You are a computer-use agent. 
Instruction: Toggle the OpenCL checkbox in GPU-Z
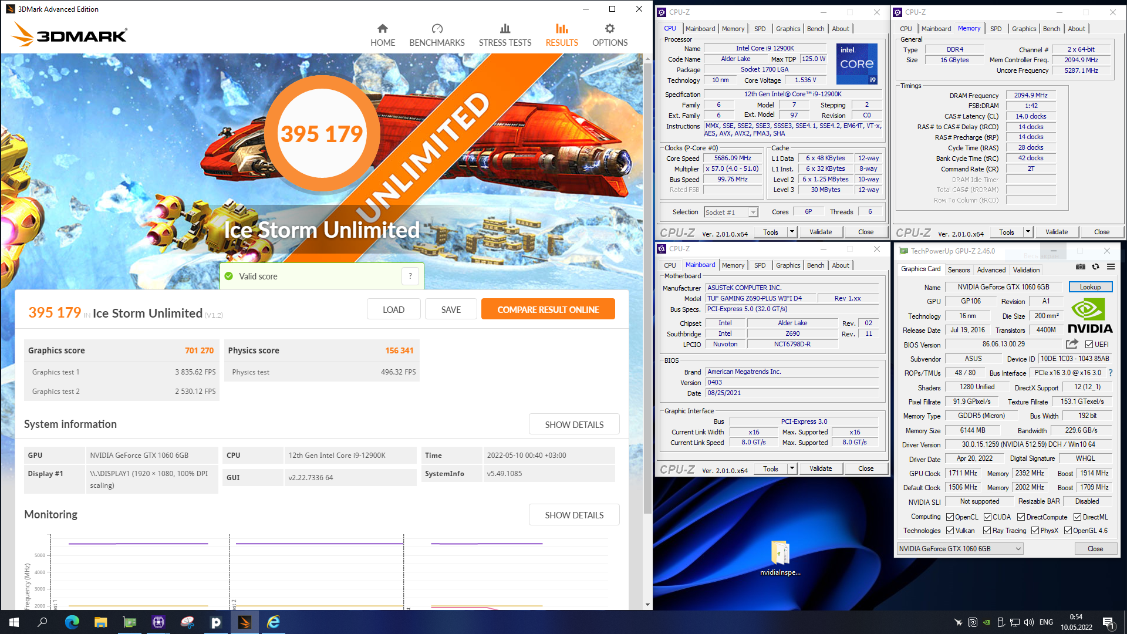click(x=950, y=517)
